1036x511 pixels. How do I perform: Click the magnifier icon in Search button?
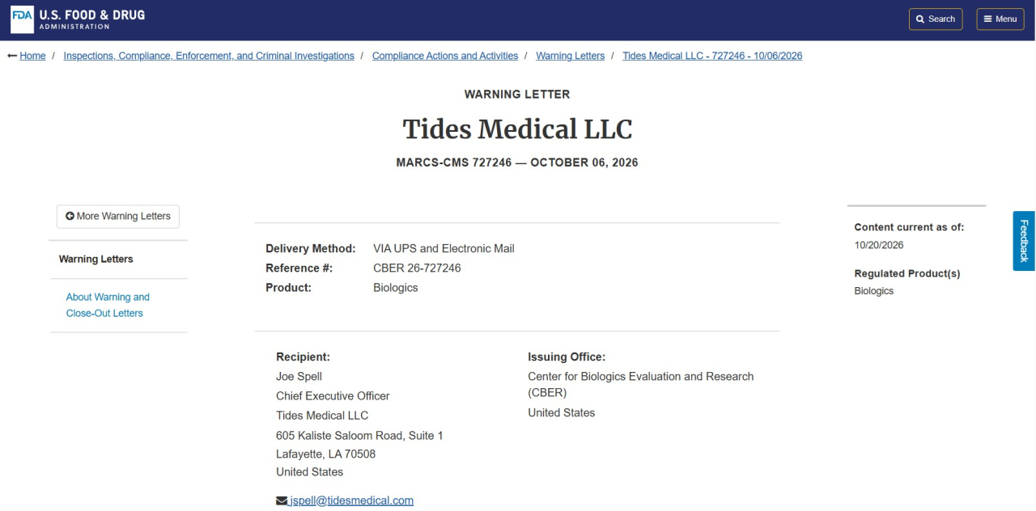[x=920, y=19]
